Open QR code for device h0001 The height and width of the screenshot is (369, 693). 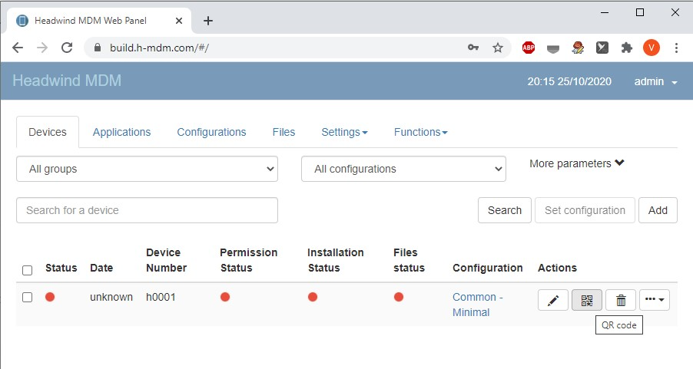pyautogui.click(x=587, y=301)
